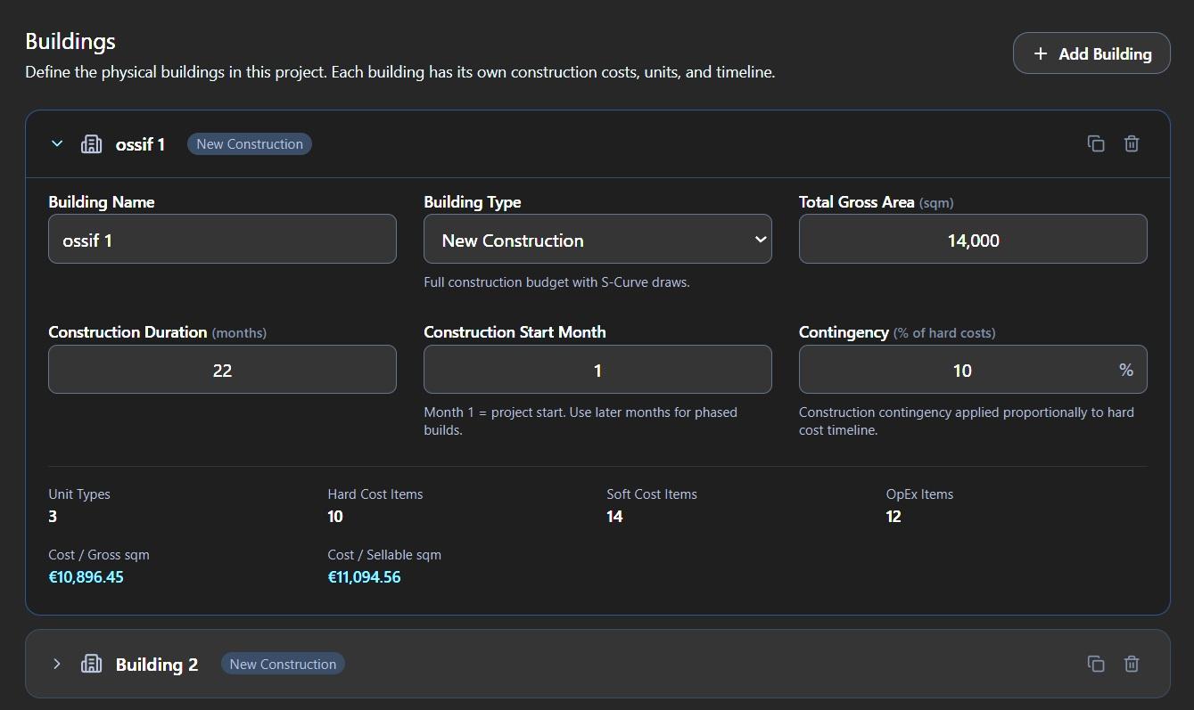Click the Add Building button

[1091, 53]
